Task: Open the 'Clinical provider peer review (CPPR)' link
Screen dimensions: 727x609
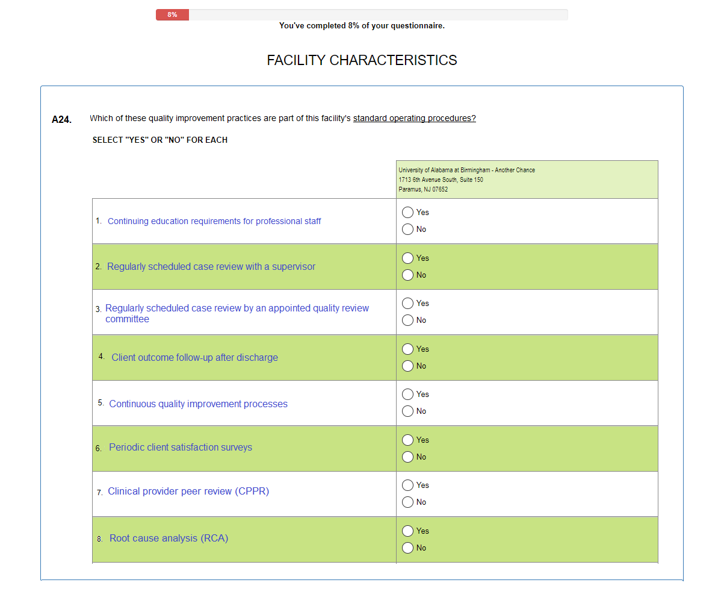Action: pos(188,492)
